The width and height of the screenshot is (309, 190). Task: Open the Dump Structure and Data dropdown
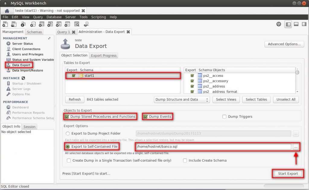(182, 99)
